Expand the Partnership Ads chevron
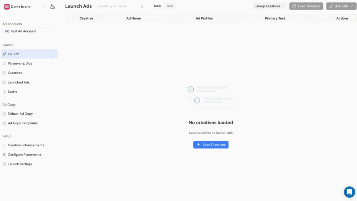Viewport: 357px width, 201px height. click(53, 64)
